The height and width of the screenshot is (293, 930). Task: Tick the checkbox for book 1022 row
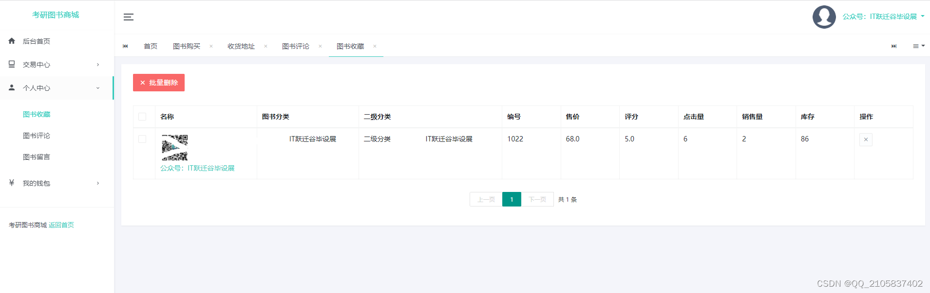[x=142, y=139]
